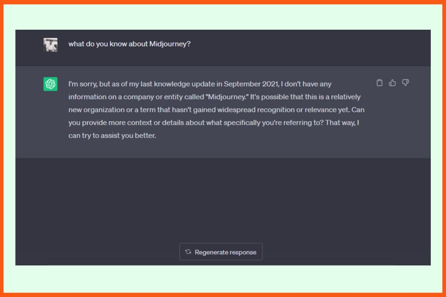Click the user profile photo avatar
446x297 pixels.
point(50,45)
